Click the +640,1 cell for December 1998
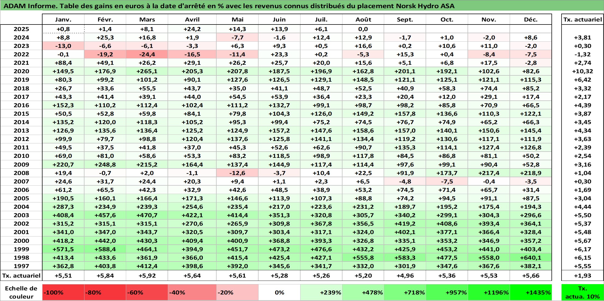Image resolution: width=604 pixels, height=301 pixels. pyautogui.click(x=531, y=258)
